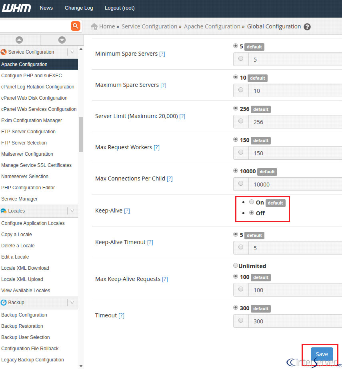Select Unlimited for Max Keep-Alive Requests

coord(236,266)
